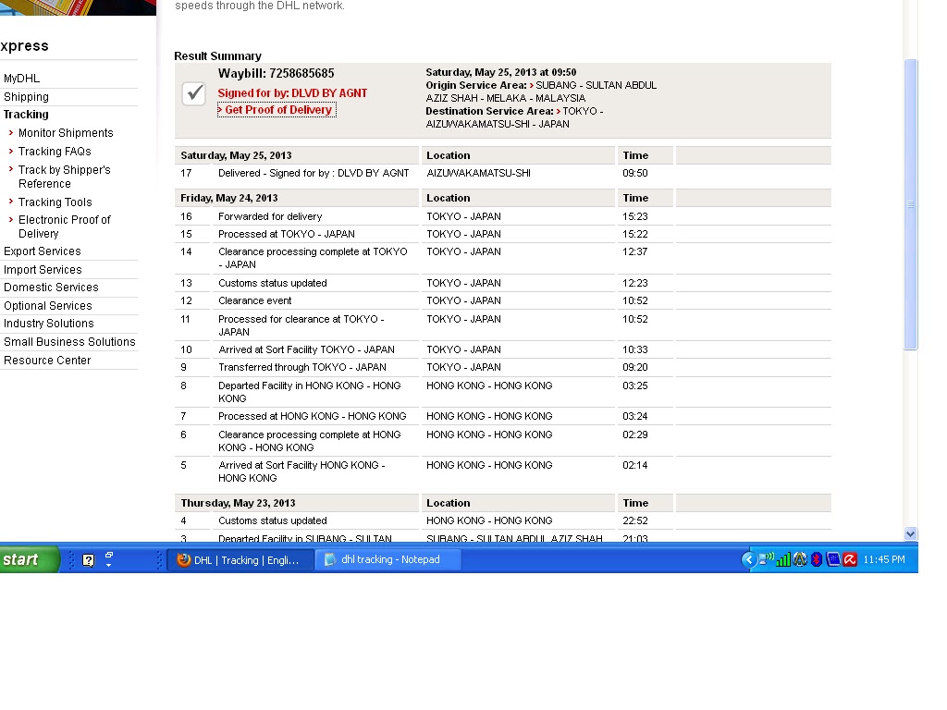Screen dimensions: 947x710
Task: Click the help question-mark quick launch icon
Action: tap(88, 560)
